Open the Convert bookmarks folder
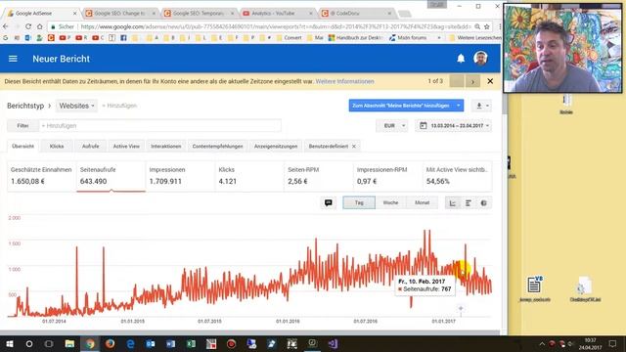Viewport: 626px width, 352px height. coord(290,38)
